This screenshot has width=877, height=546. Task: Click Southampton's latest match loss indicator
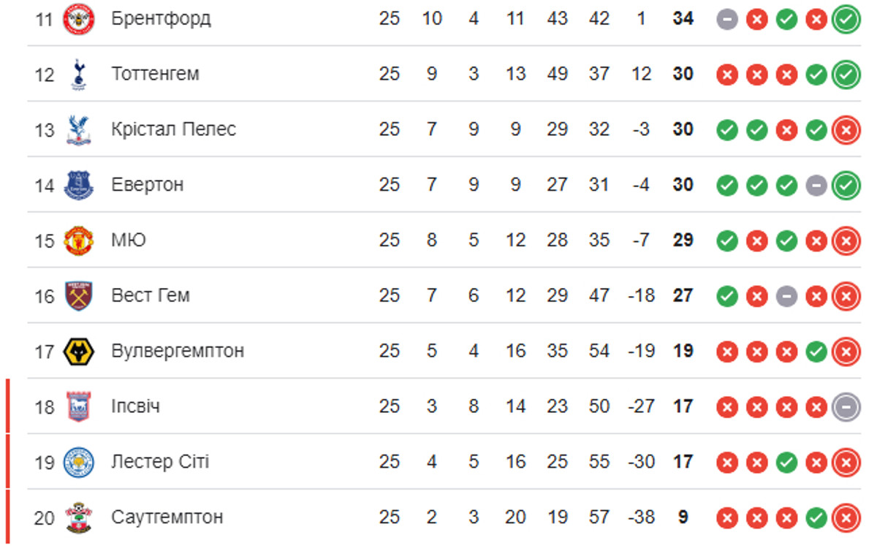pyautogui.click(x=846, y=517)
